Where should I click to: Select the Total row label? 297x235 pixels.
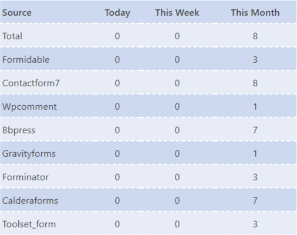12,36
